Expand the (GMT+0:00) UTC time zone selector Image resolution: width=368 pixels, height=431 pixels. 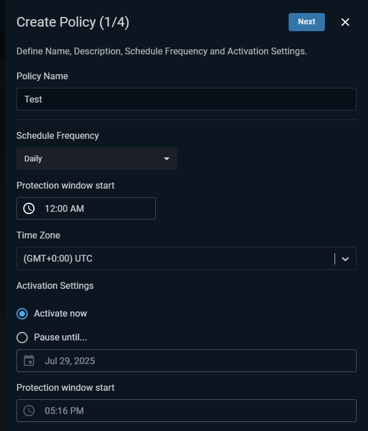(x=187, y=259)
